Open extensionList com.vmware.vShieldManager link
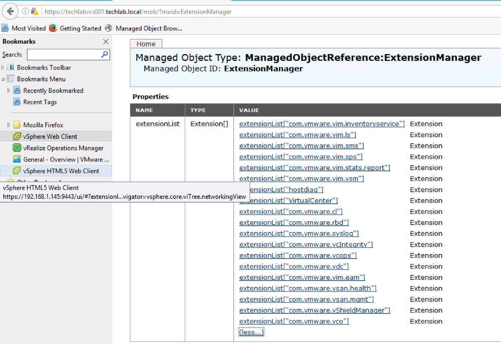 (315, 310)
